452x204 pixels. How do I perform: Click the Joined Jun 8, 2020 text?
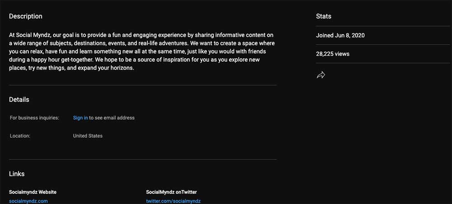click(340, 36)
